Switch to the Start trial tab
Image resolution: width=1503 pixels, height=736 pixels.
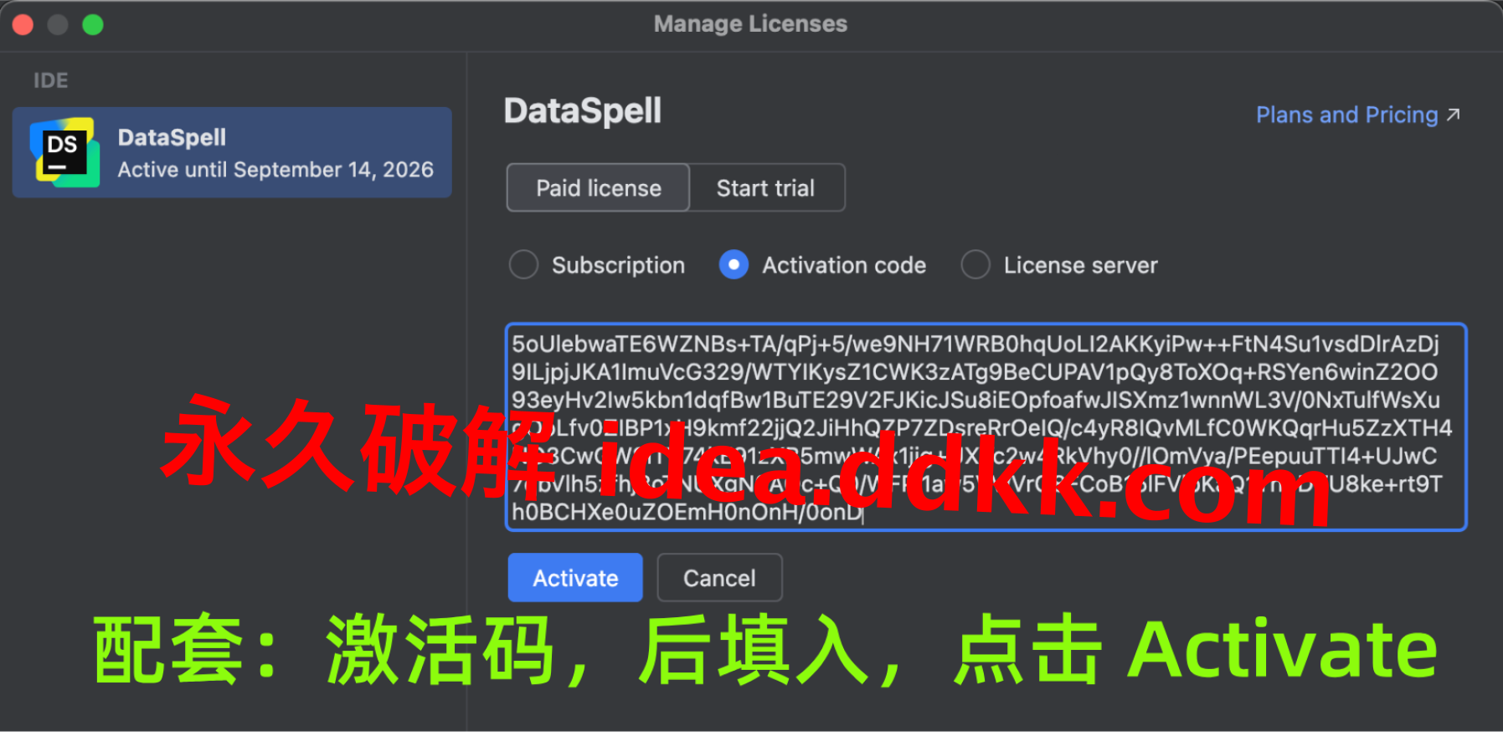[766, 187]
